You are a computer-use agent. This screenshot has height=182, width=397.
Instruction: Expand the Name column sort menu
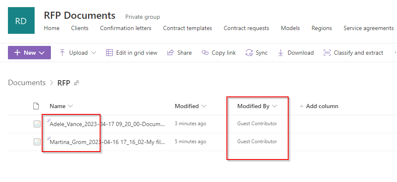70,106
